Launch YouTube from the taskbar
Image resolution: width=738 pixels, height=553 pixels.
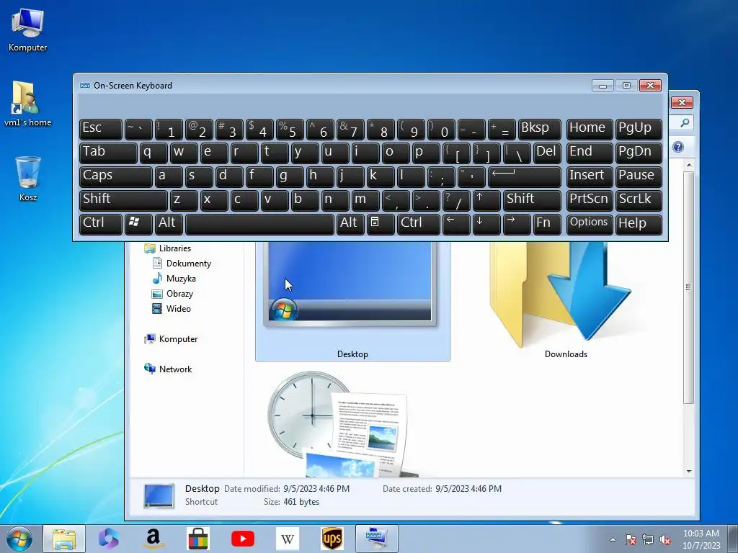click(243, 539)
